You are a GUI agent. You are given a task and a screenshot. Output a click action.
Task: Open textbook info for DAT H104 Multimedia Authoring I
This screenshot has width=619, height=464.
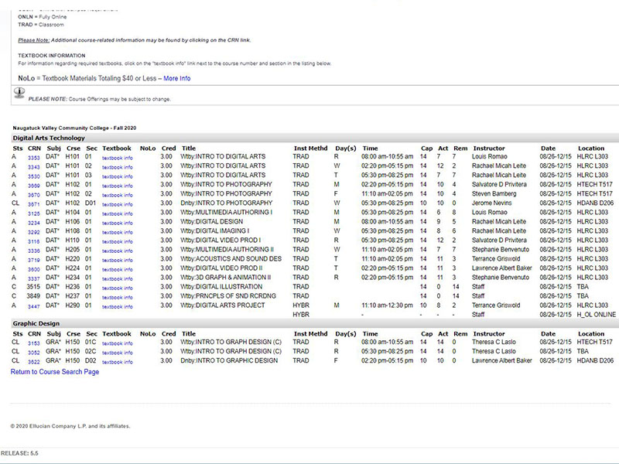[118, 213]
